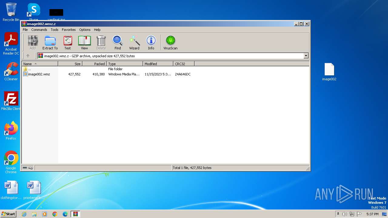Open the Options menu
This screenshot has width=388, height=218.
pos(85,30)
